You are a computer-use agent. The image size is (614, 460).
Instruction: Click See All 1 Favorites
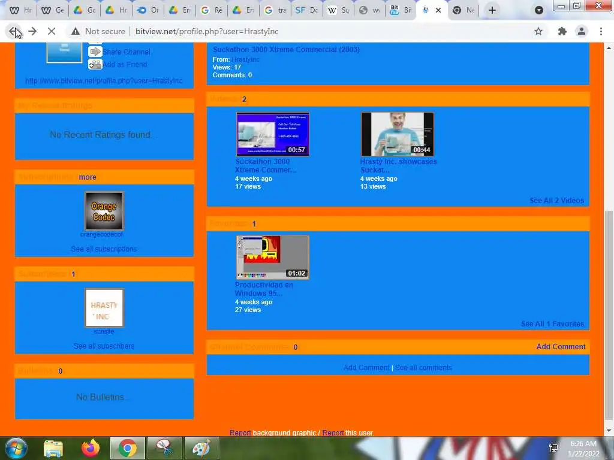552,324
